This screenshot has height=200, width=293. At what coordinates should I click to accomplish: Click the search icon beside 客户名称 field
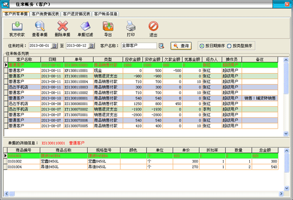click(161, 46)
